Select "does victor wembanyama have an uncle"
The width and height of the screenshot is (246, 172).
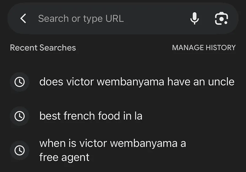(137, 82)
